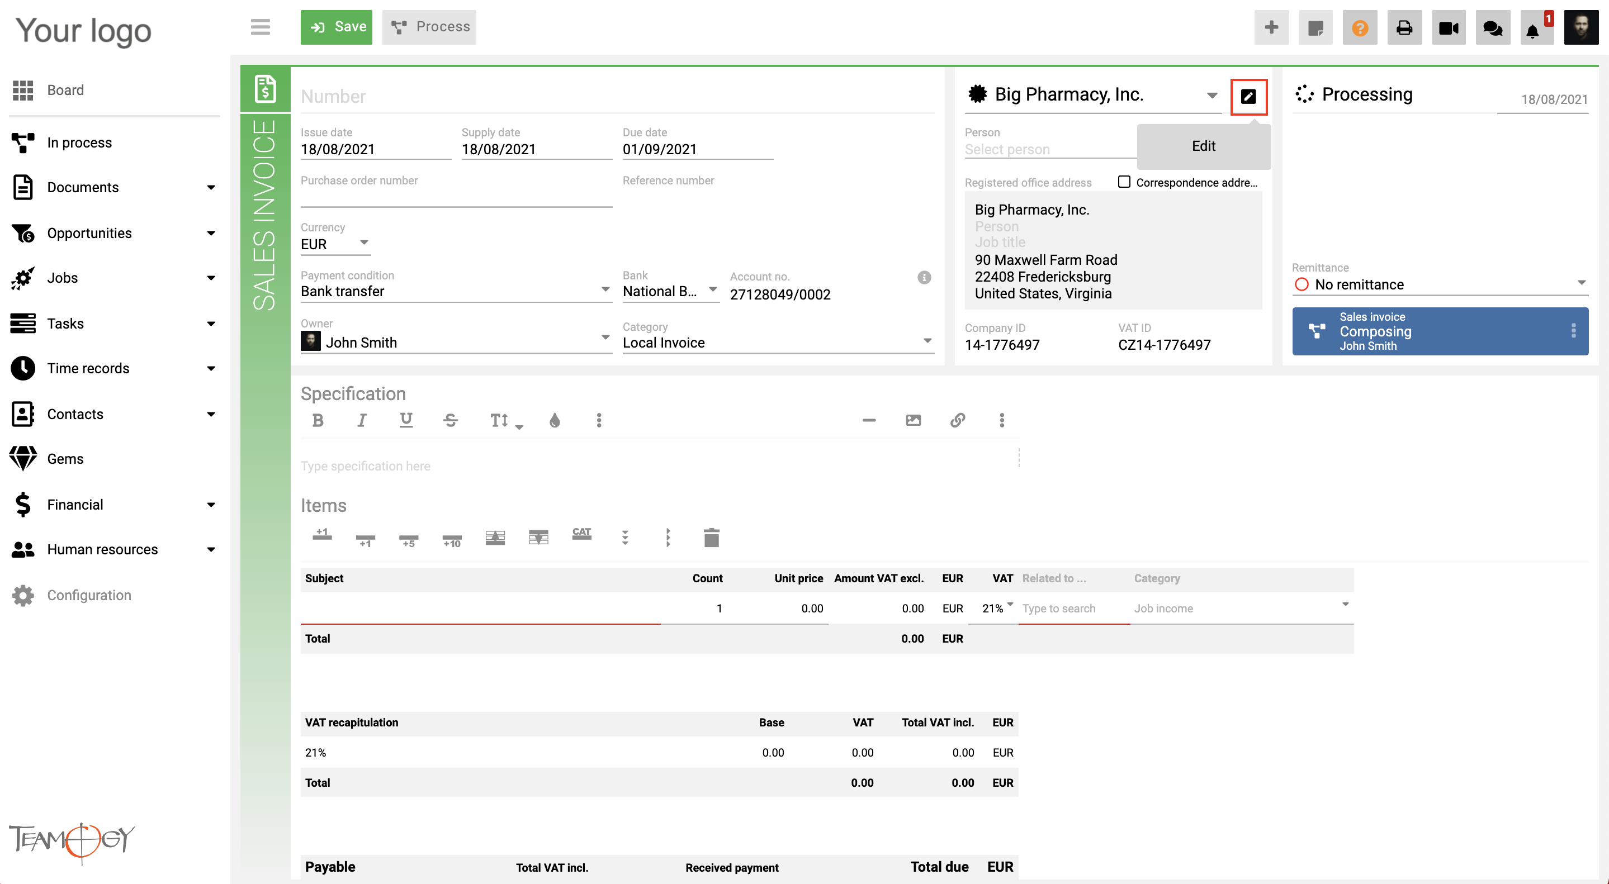Viewport: 1609px width, 884px height.
Task: Apply strikethrough formatting in Specification
Action: pos(451,420)
